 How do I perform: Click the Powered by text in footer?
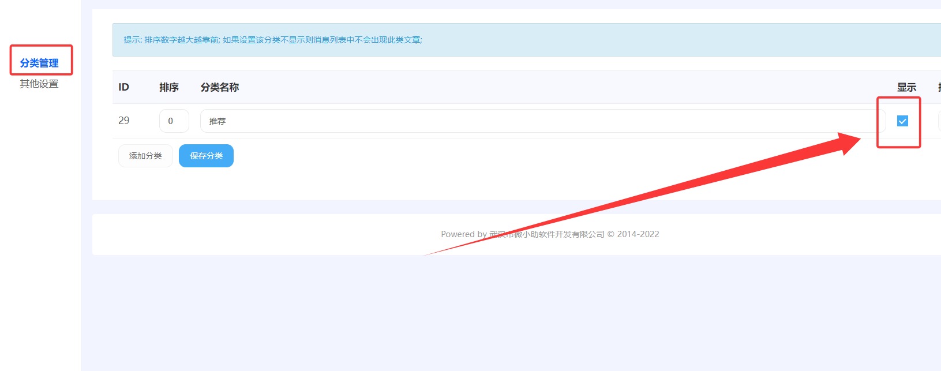pyautogui.click(x=464, y=234)
